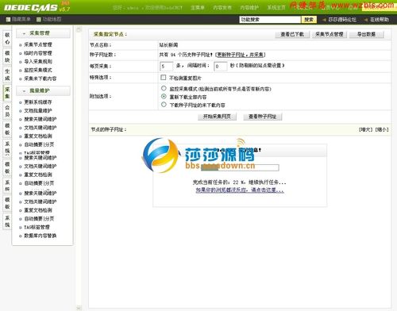The width and height of the screenshot is (397, 311).
Task: Click the divider's top scroll arrow
Action: 79,29
